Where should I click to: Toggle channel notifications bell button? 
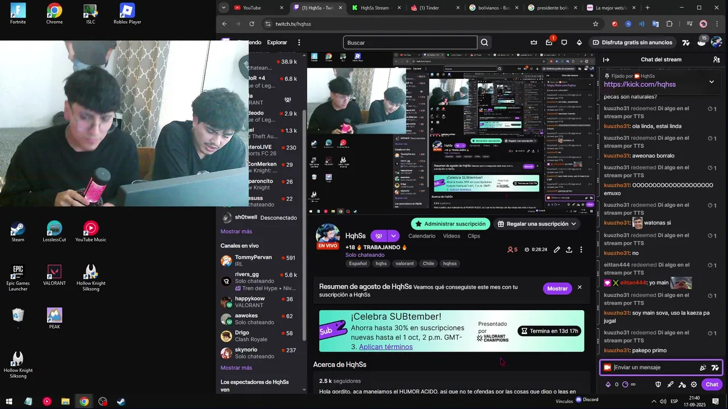coord(378,236)
